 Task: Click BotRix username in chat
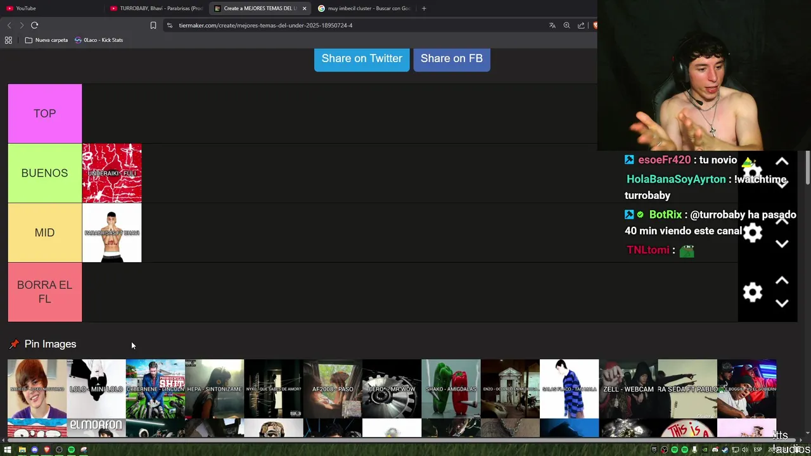pos(665,215)
